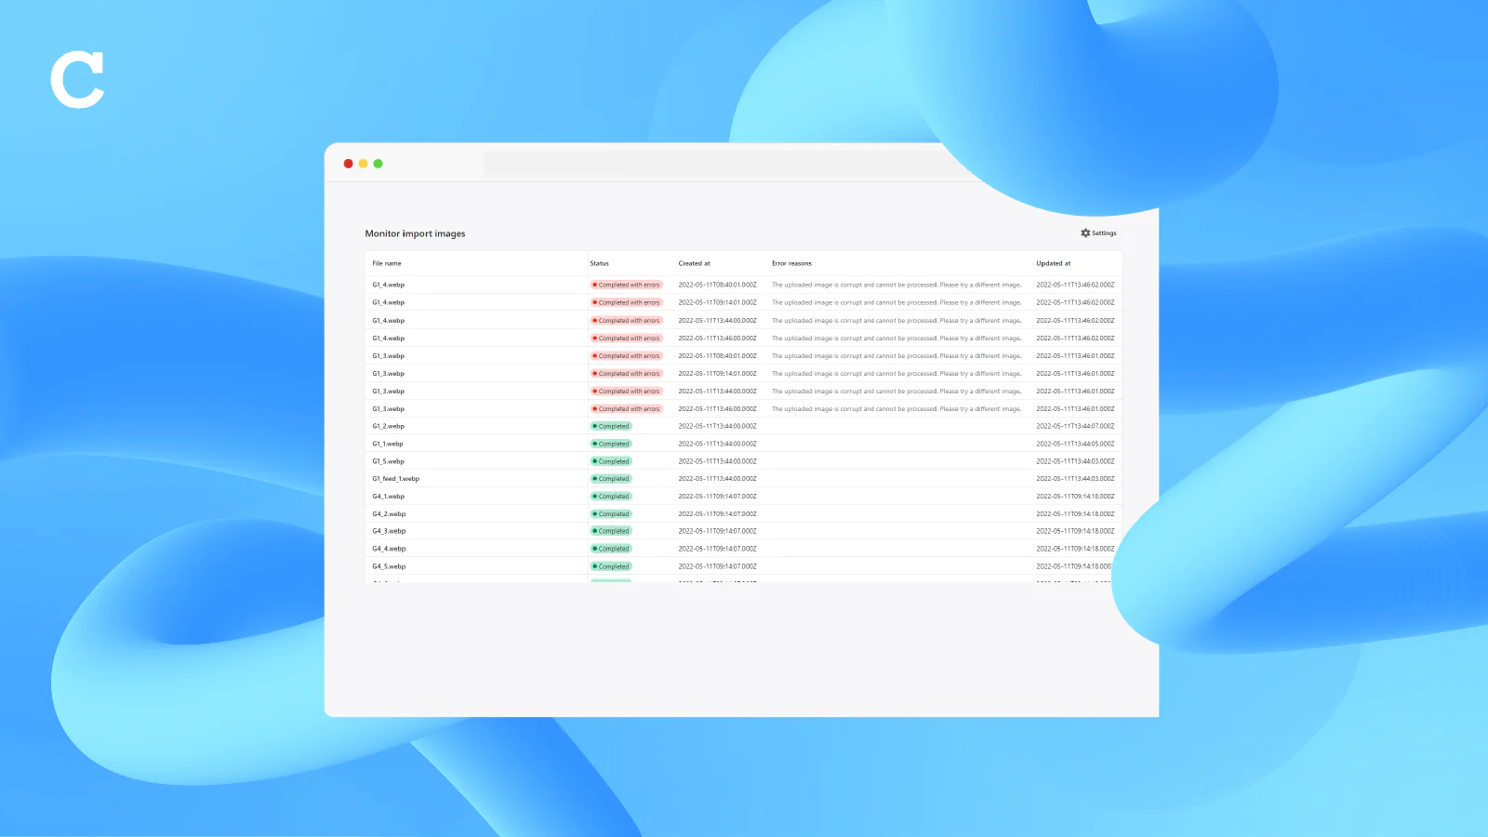
Task: Select G1_4.webp file name created at 08:40:01
Action: coord(389,286)
